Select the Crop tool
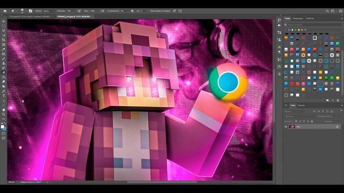Viewport: 344px width, 193px height. tap(4, 40)
